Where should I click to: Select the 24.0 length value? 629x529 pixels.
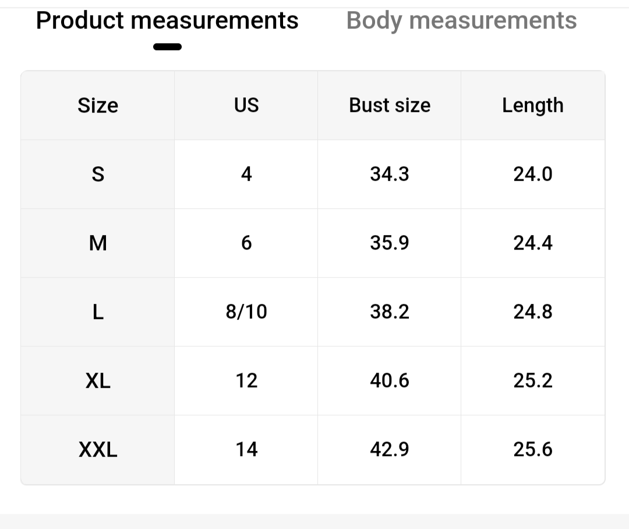533,174
